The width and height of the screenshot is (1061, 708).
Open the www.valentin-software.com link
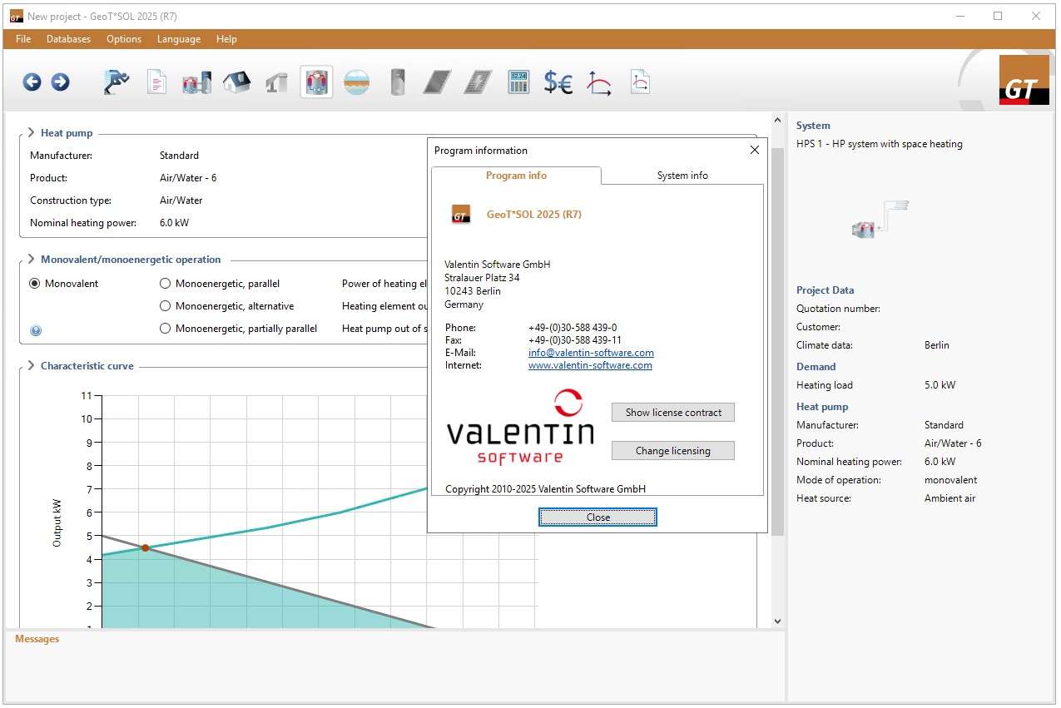click(x=590, y=365)
